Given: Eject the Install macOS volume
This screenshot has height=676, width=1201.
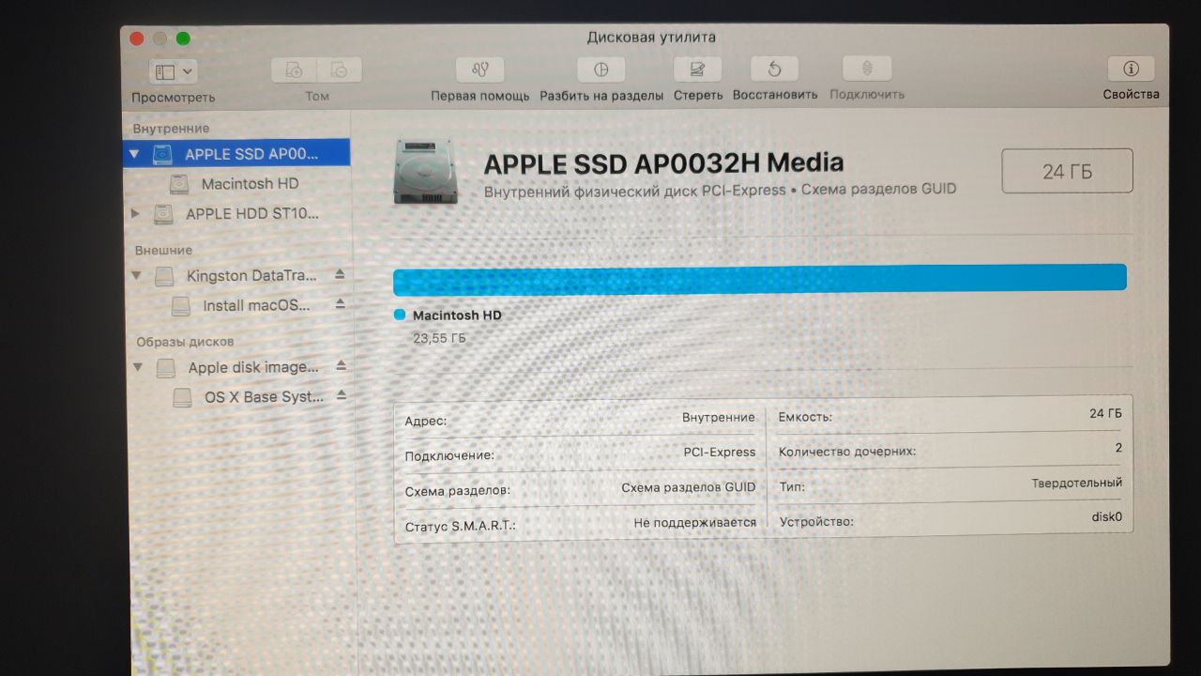Looking at the screenshot, I should [x=340, y=304].
